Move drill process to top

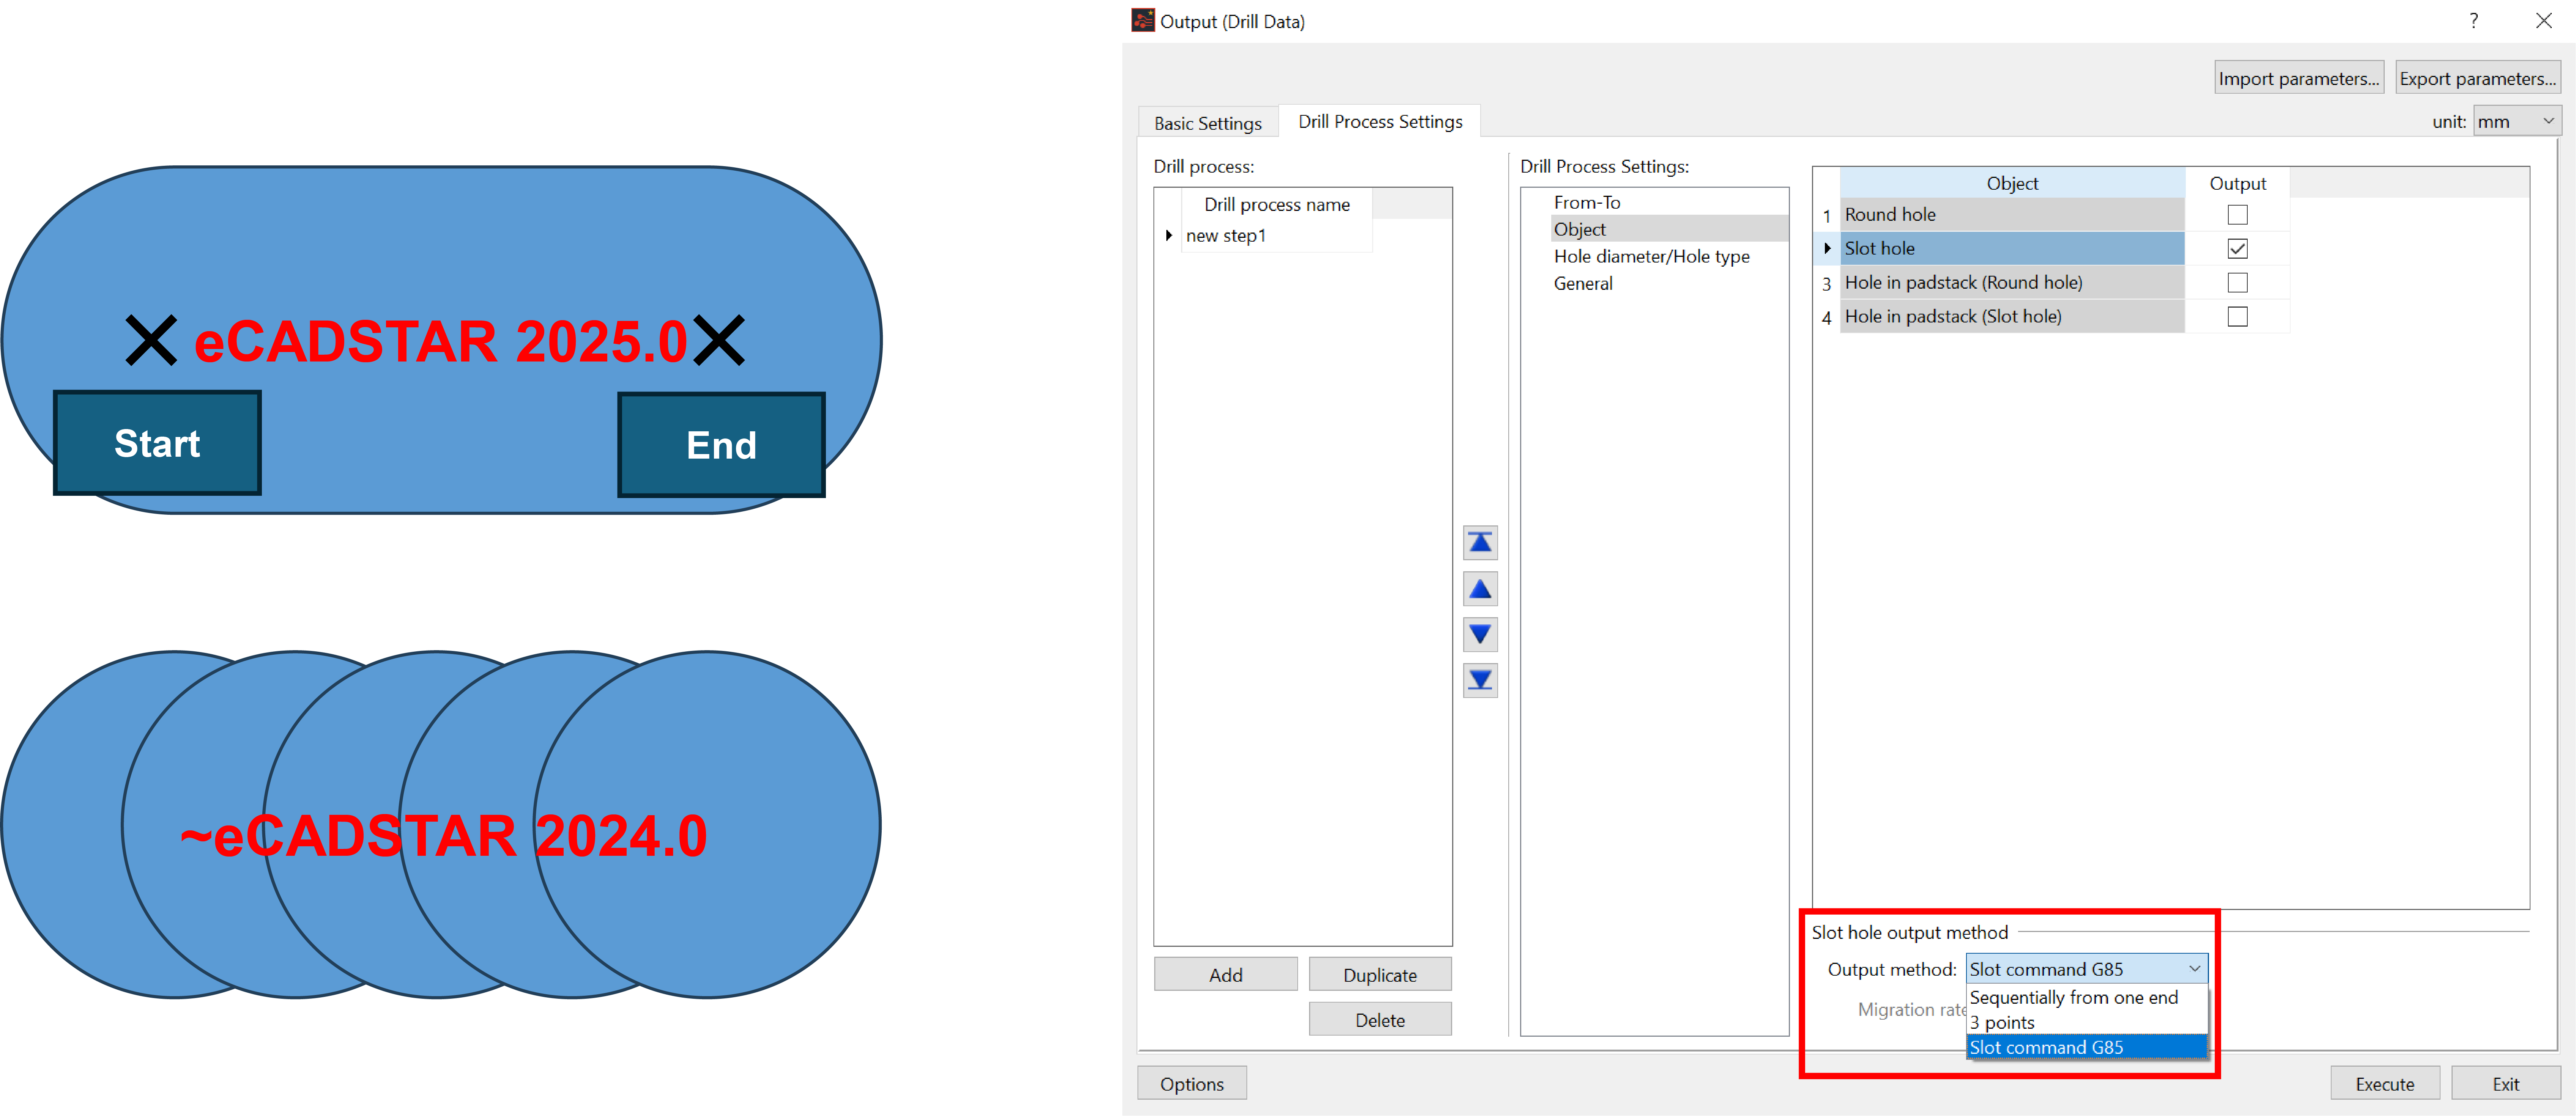1480,542
